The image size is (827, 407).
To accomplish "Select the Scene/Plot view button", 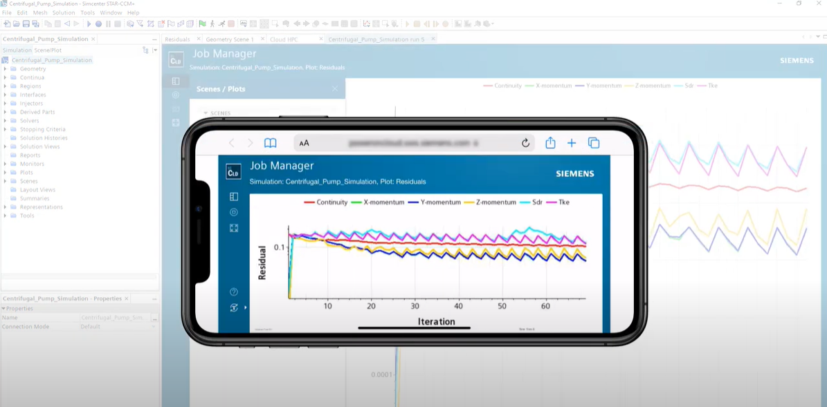I will coord(48,50).
